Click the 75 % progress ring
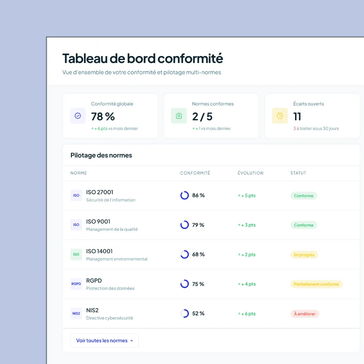The height and width of the screenshot is (364, 364). (185, 284)
